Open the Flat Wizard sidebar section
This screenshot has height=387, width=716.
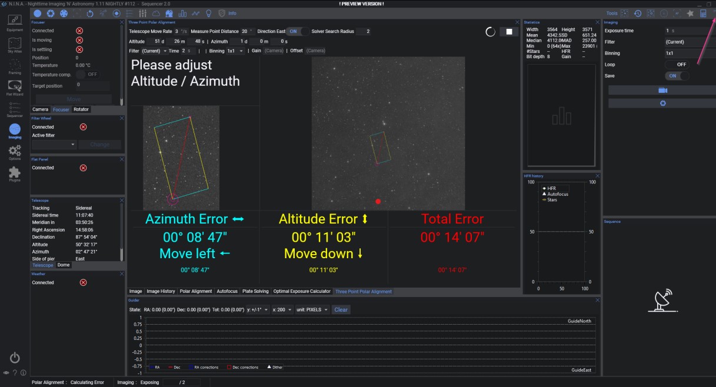point(15,88)
